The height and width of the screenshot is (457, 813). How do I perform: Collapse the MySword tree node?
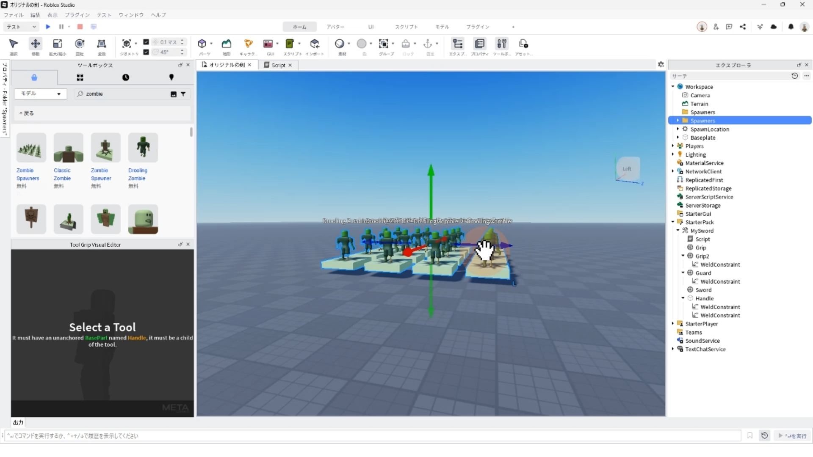coord(678,231)
